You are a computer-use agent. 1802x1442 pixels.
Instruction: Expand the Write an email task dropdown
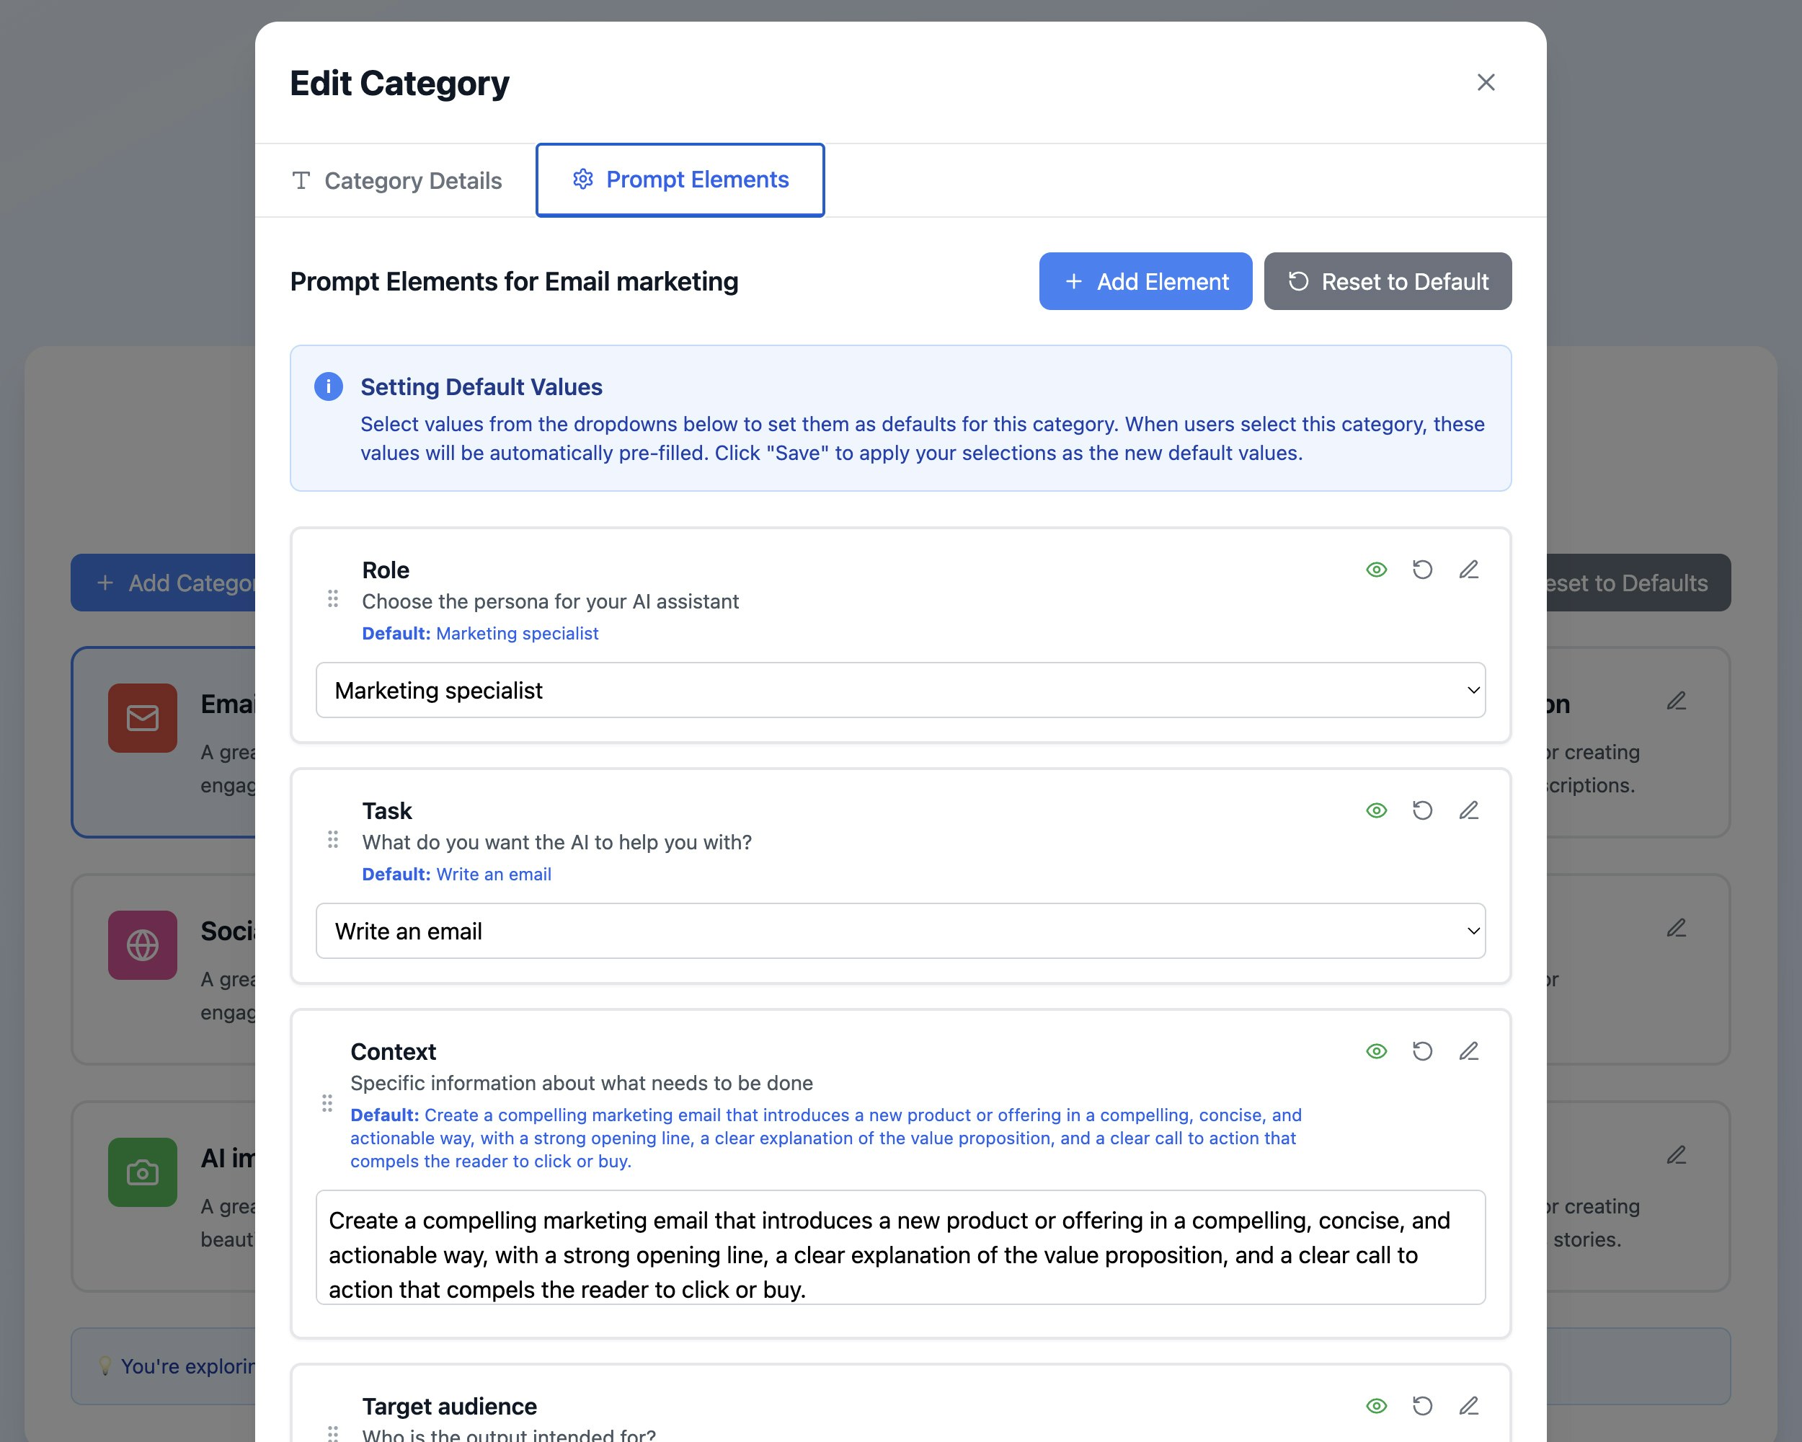[x=900, y=932]
